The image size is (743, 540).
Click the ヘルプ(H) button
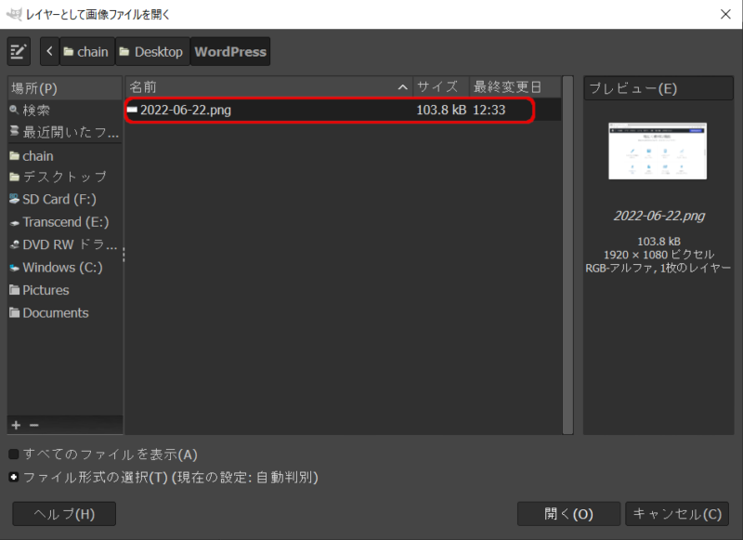64,514
